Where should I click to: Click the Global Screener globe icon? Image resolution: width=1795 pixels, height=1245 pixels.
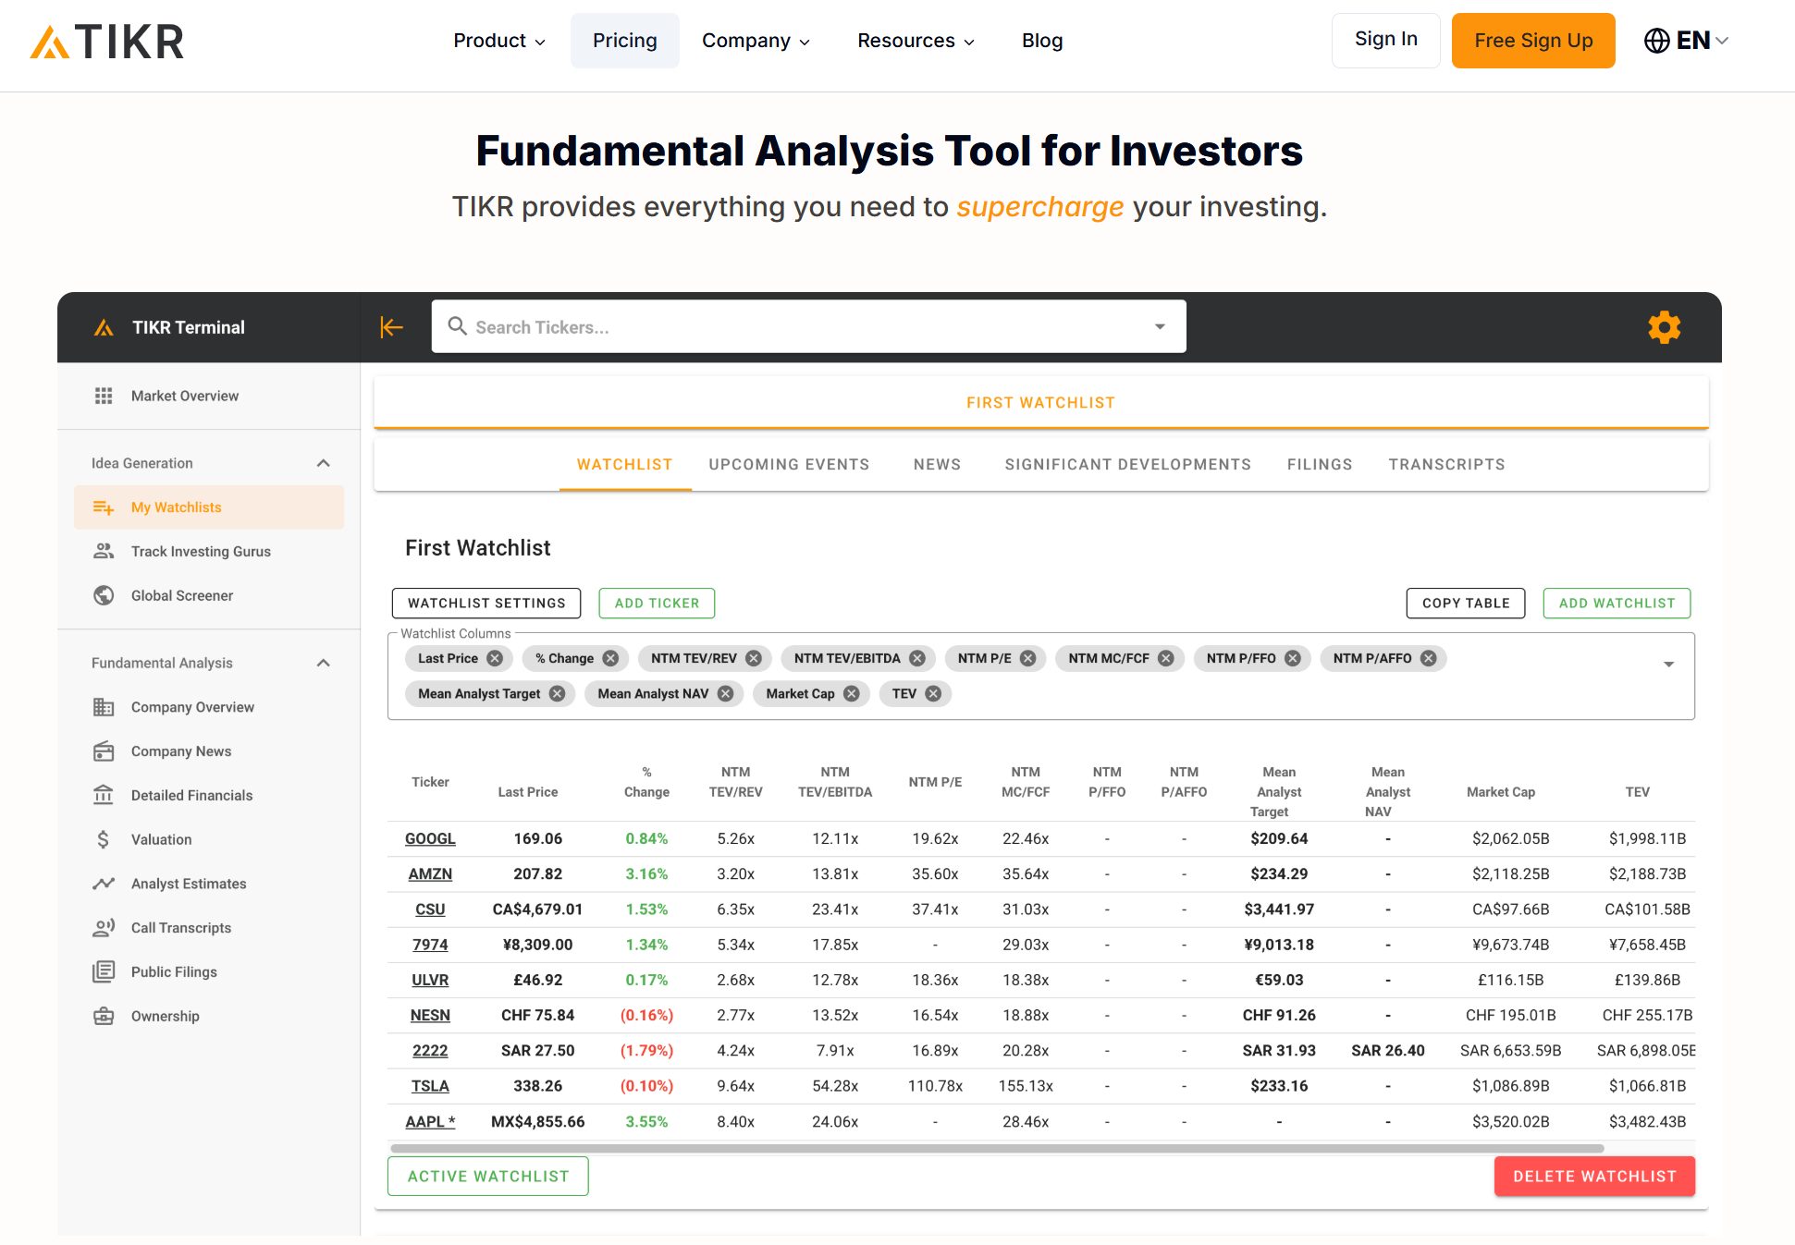(104, 595)
